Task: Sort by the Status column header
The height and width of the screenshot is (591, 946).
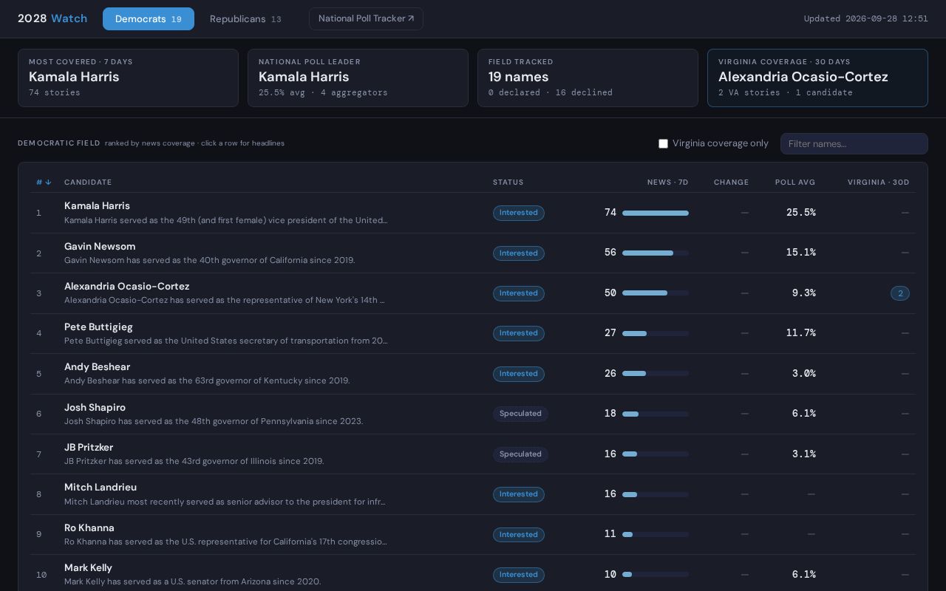Action: (x=508, y=182)
